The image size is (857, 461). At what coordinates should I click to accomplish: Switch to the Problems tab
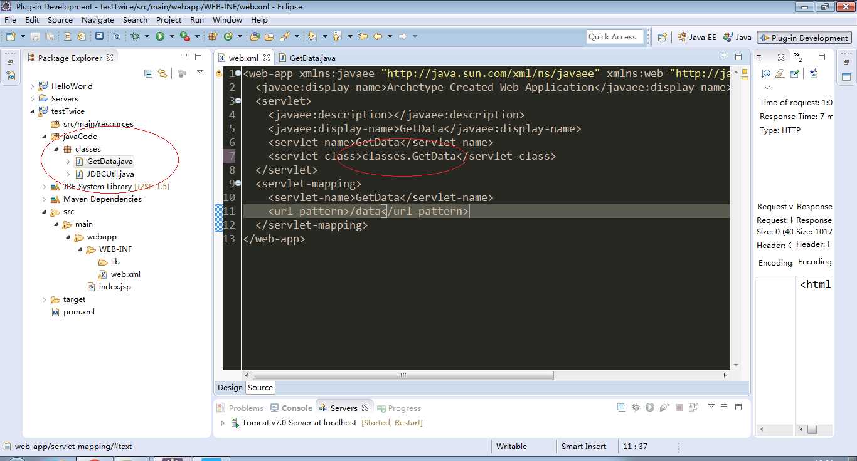(240, 408)
